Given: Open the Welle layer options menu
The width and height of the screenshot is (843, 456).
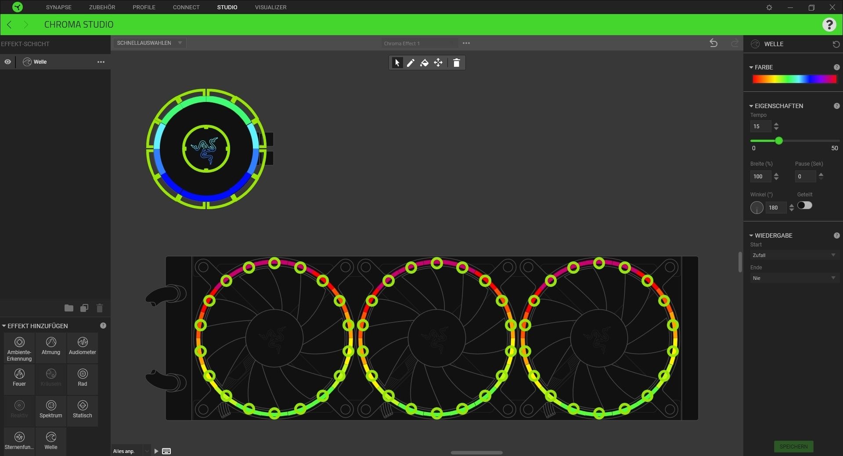Looking at the screenshot, I should click(x=101, y=62).
